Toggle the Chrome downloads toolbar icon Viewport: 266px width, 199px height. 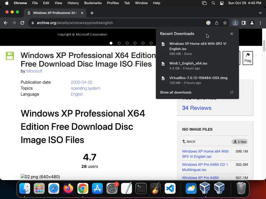point(235,23)
